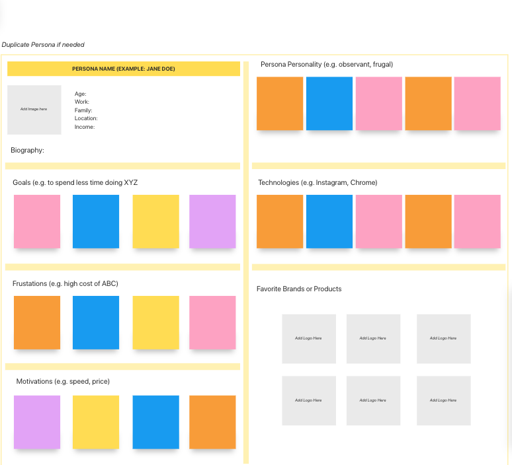Click the 'Location:' label
Viewport: 512px width, 465px height.
86,118
